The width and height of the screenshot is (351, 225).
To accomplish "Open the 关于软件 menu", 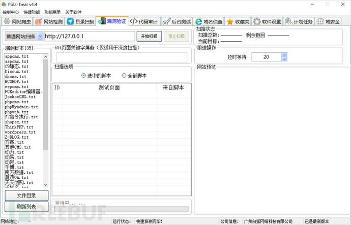I will click(73, 12).
